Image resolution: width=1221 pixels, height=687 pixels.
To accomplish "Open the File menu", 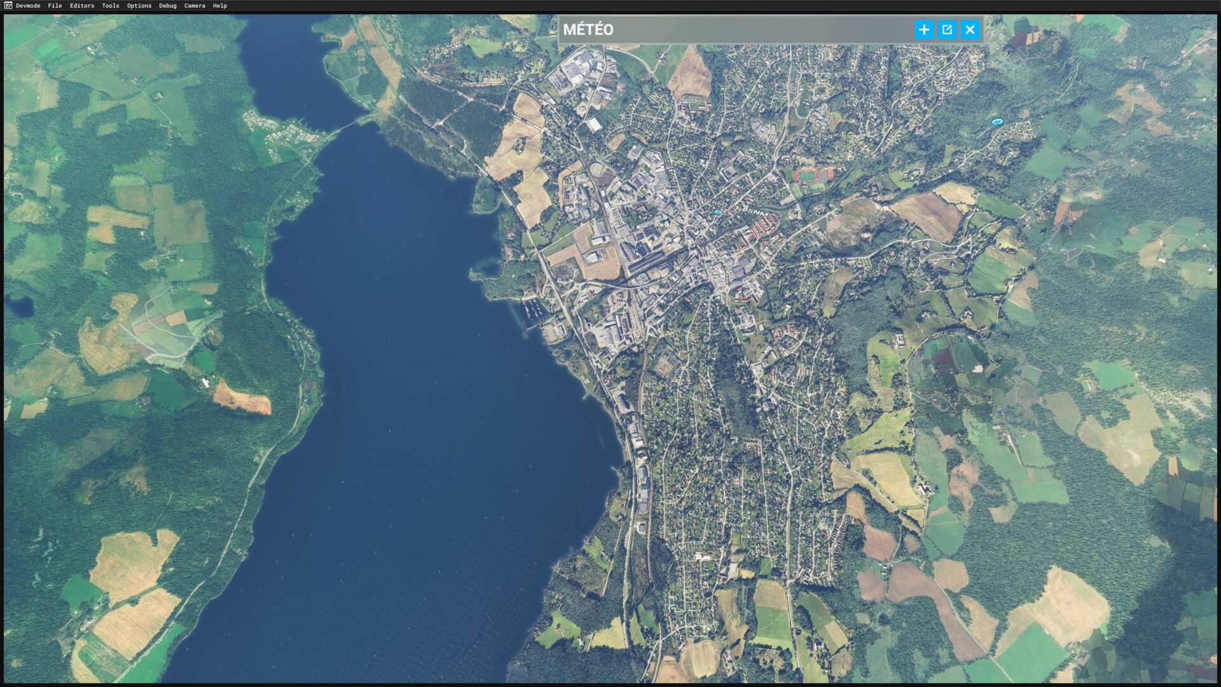I will coord(55,6).
